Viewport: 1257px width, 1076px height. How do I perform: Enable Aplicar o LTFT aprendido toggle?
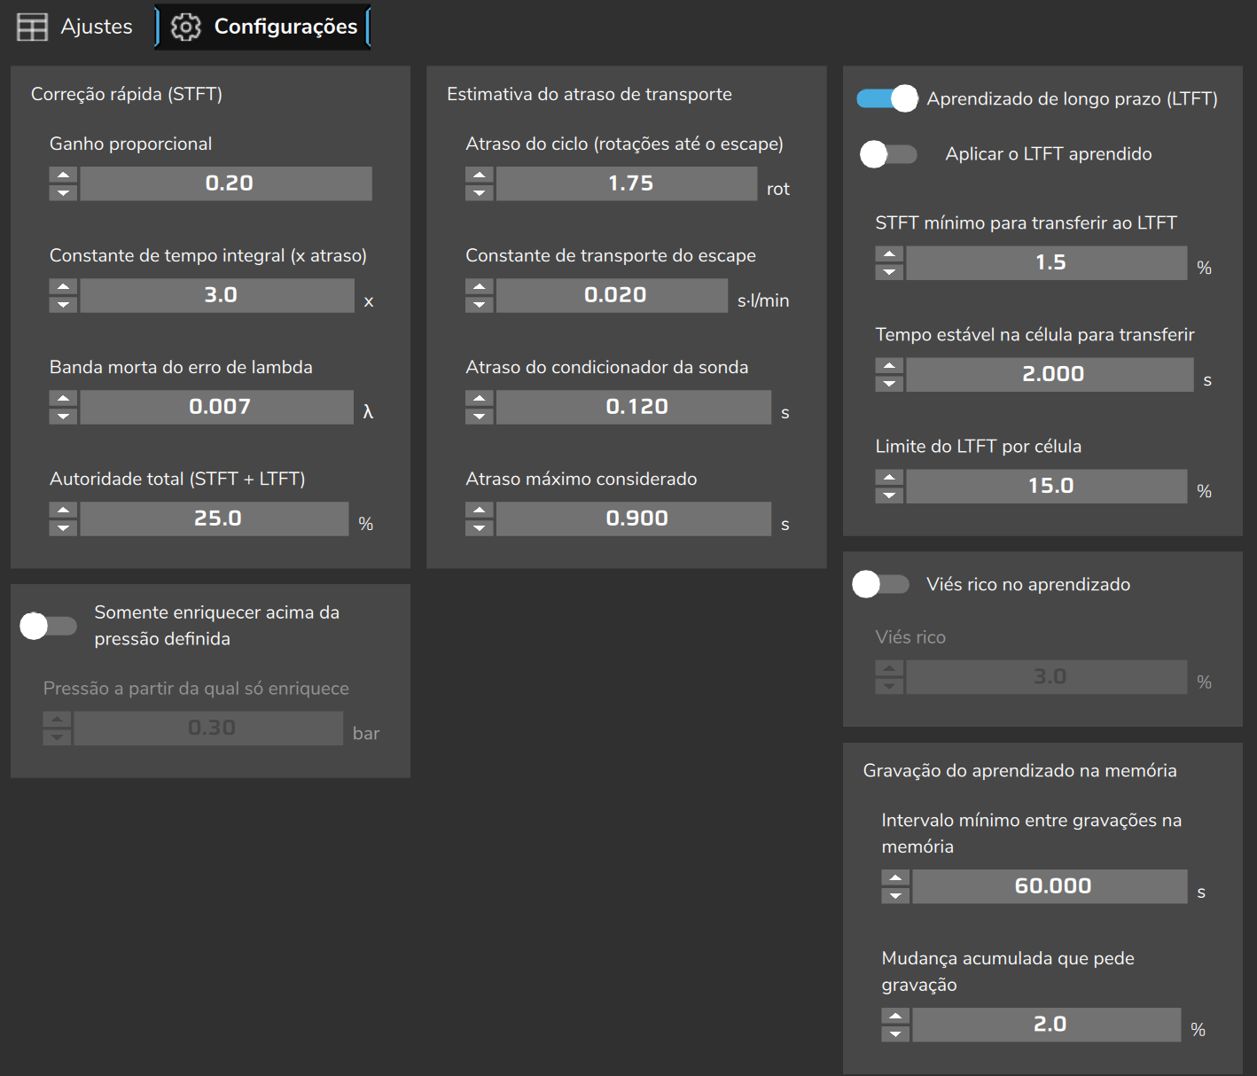pyautogui.click(x=889, y=154)
